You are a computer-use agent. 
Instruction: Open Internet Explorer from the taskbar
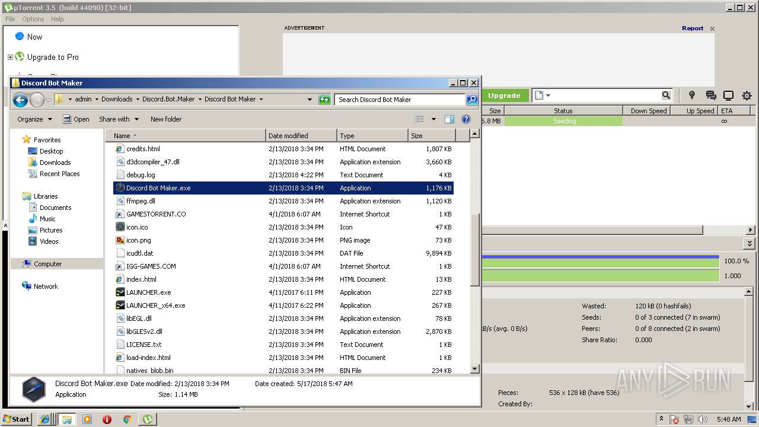tap(45, 419)
